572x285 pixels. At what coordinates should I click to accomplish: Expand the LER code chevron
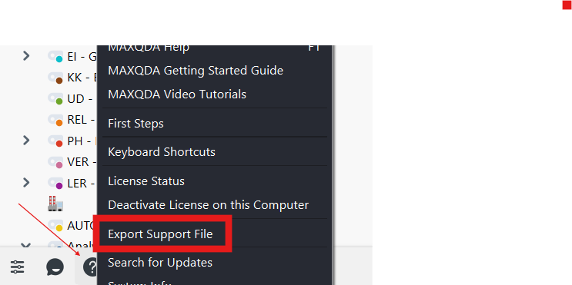[x=26, y=182]
